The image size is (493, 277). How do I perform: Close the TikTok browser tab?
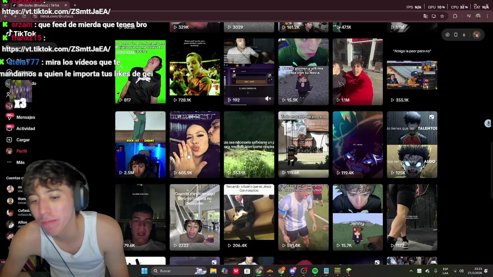tap(65, 5)
